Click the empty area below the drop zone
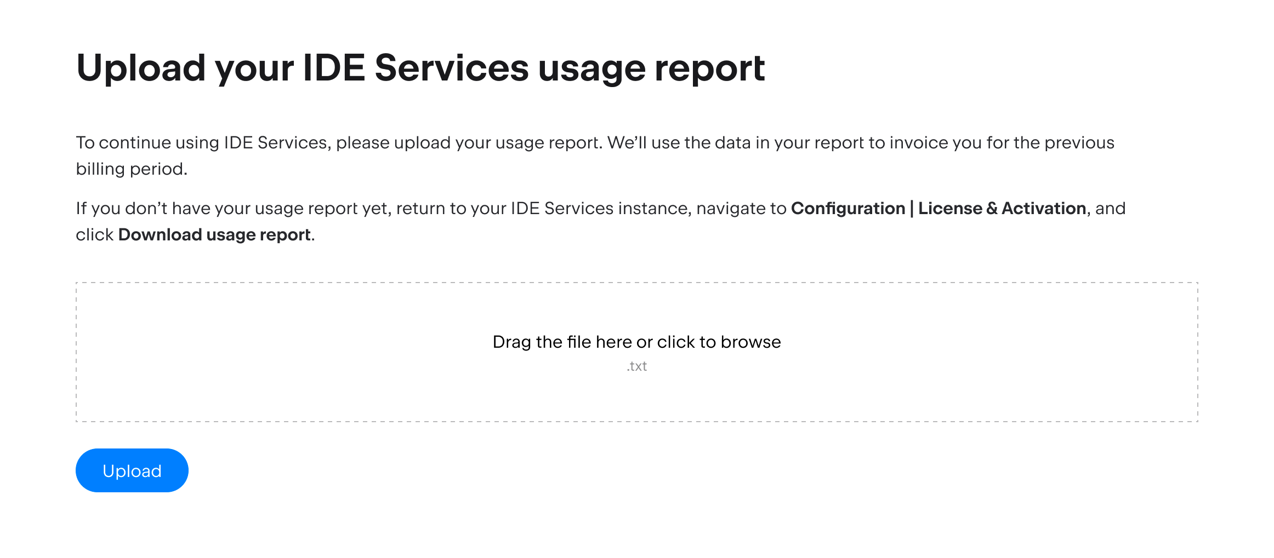Image resolution: width=1274 pixels, height=558 pixels. [x=636, y=526]
